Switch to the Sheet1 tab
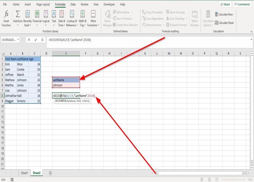 [24, 173]
